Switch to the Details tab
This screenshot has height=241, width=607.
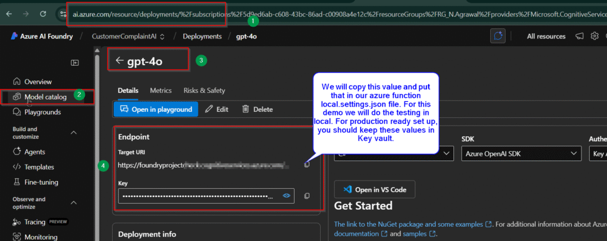(x=128, y=91)
